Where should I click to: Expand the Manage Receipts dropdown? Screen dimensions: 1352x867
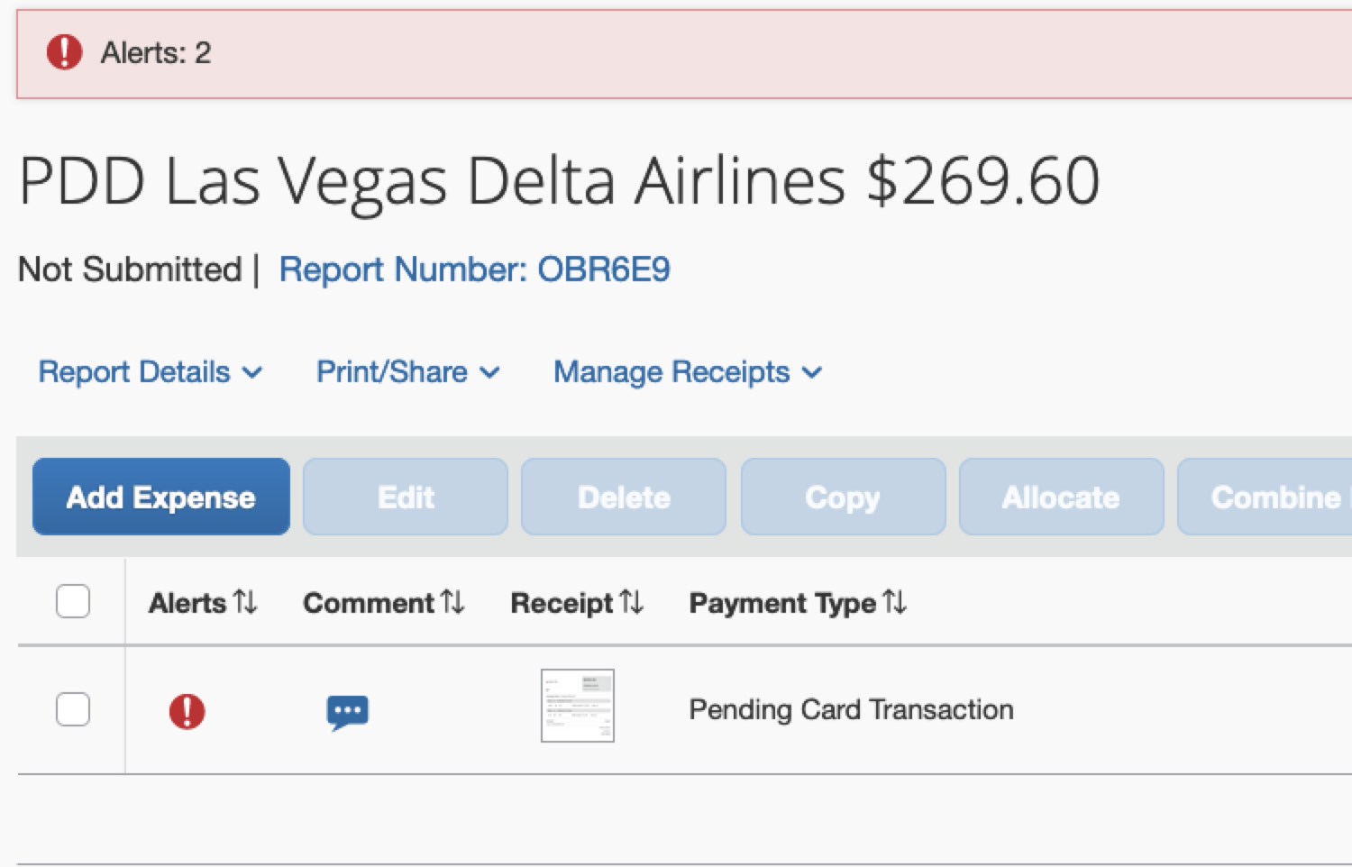click(x=688, y=372)
